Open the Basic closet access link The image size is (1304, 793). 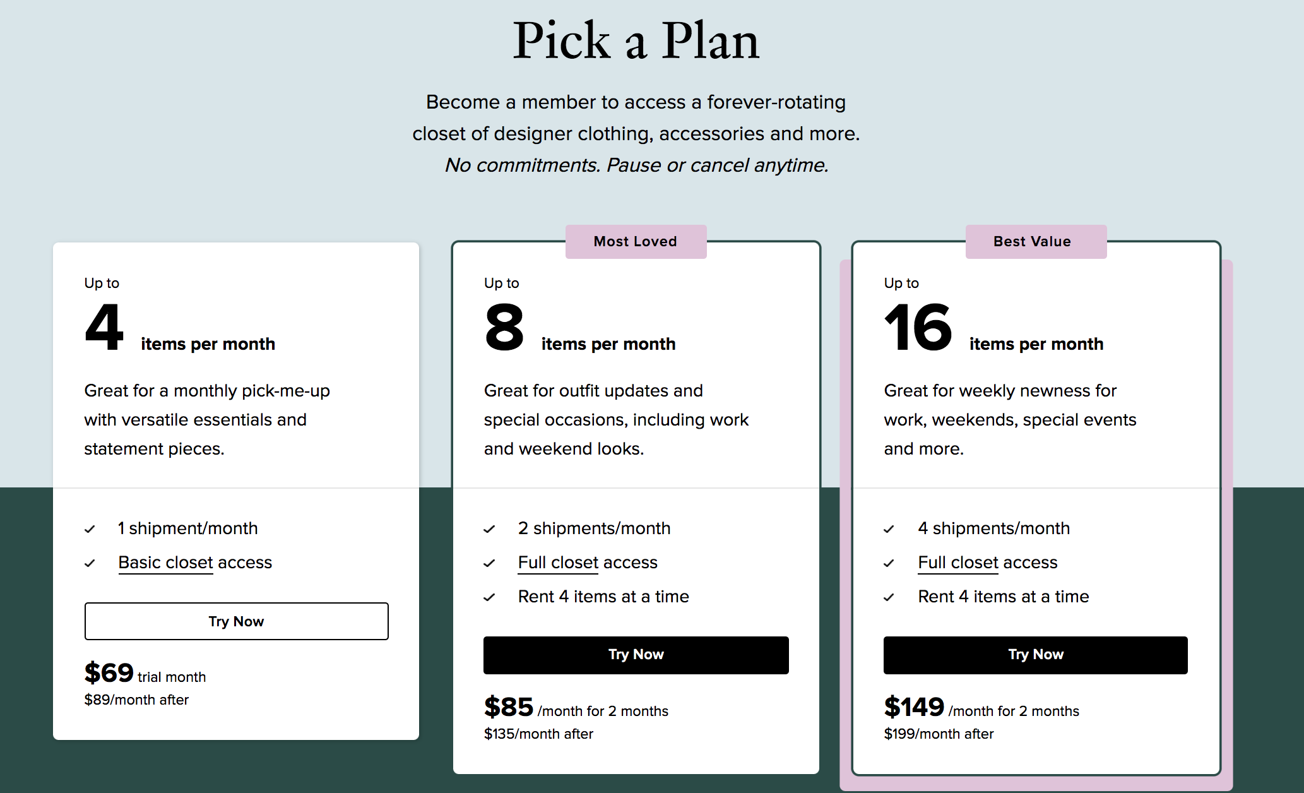(x=195, y=563)
